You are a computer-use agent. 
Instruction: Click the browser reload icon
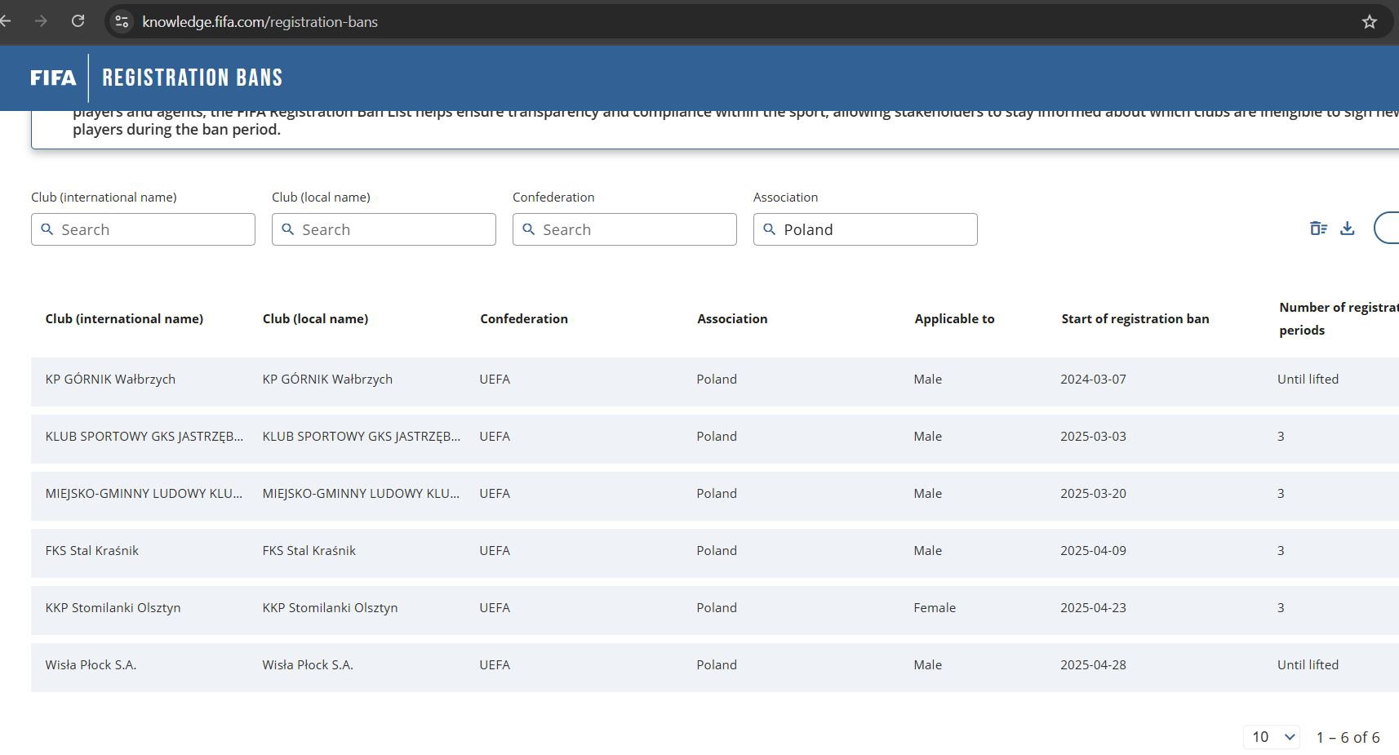[x=78, y=21]
